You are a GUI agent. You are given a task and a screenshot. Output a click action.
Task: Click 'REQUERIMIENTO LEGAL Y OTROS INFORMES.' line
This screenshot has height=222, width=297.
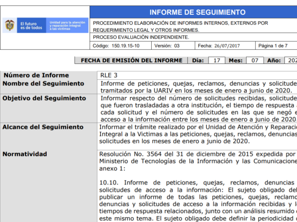(x=146, y=30)
